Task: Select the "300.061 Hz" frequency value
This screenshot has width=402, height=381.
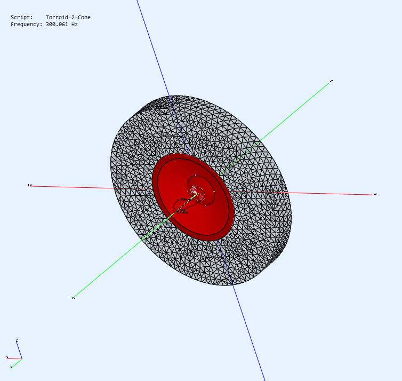Action: point(62,25)
